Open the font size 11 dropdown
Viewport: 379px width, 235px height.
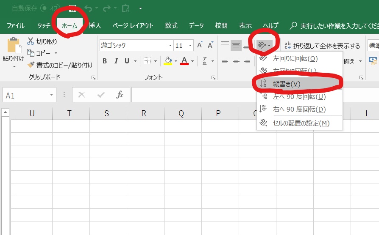pos(190,45)
